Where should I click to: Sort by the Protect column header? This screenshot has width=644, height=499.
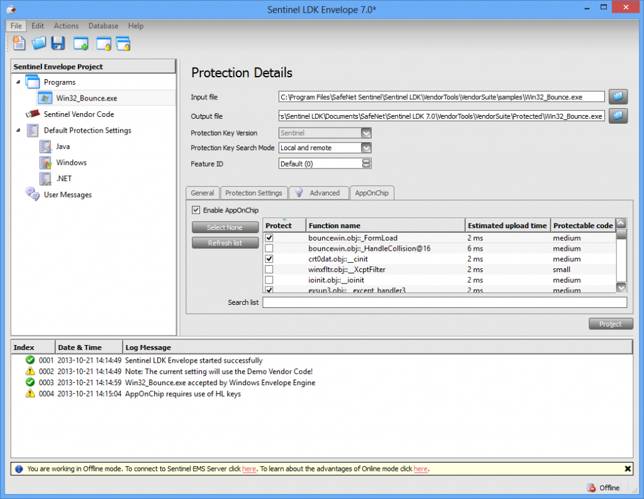(x=284, y=225)
